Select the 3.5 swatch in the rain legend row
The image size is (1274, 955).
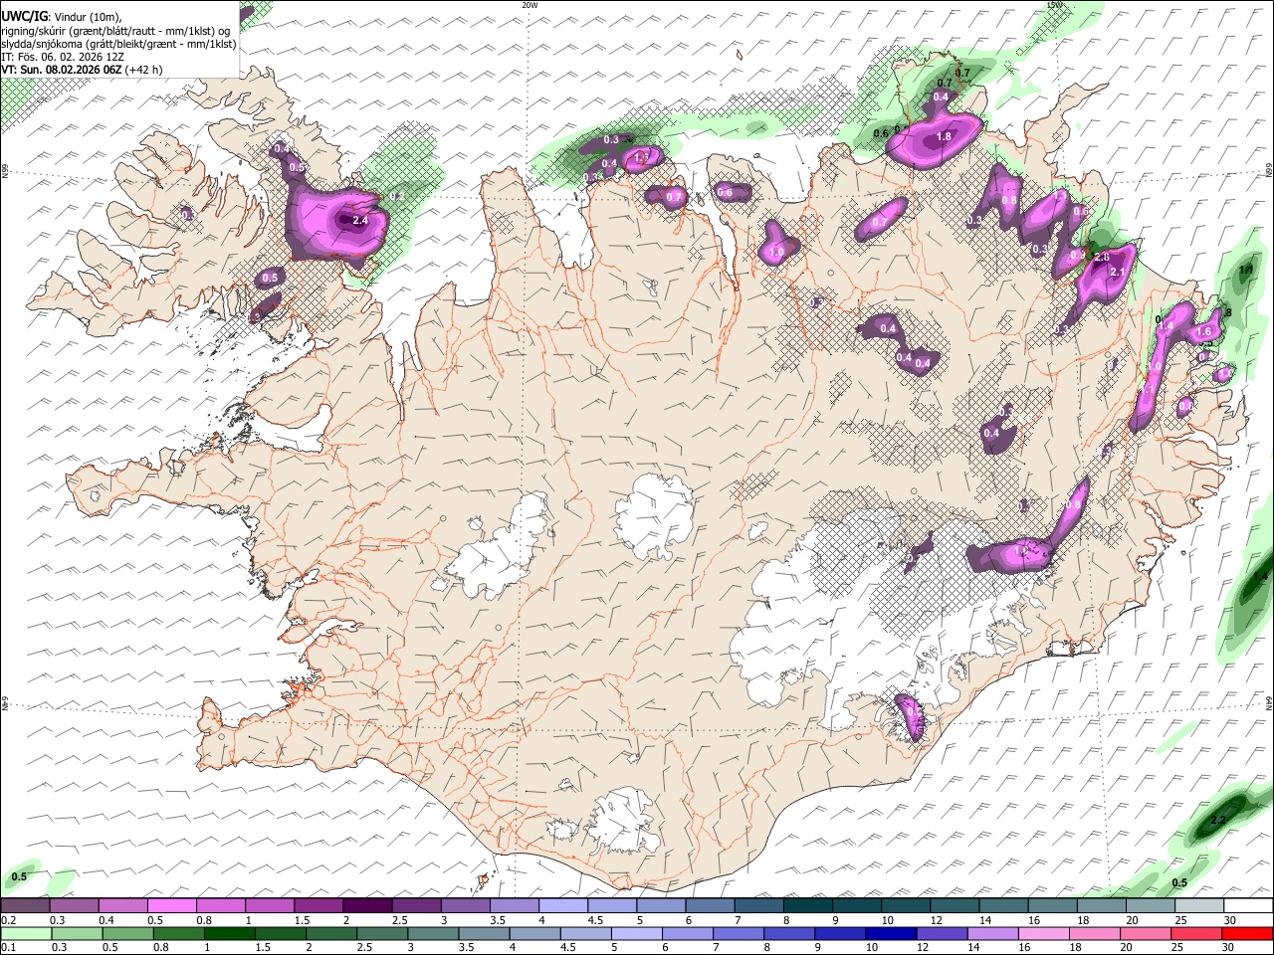tap(484, 933)
